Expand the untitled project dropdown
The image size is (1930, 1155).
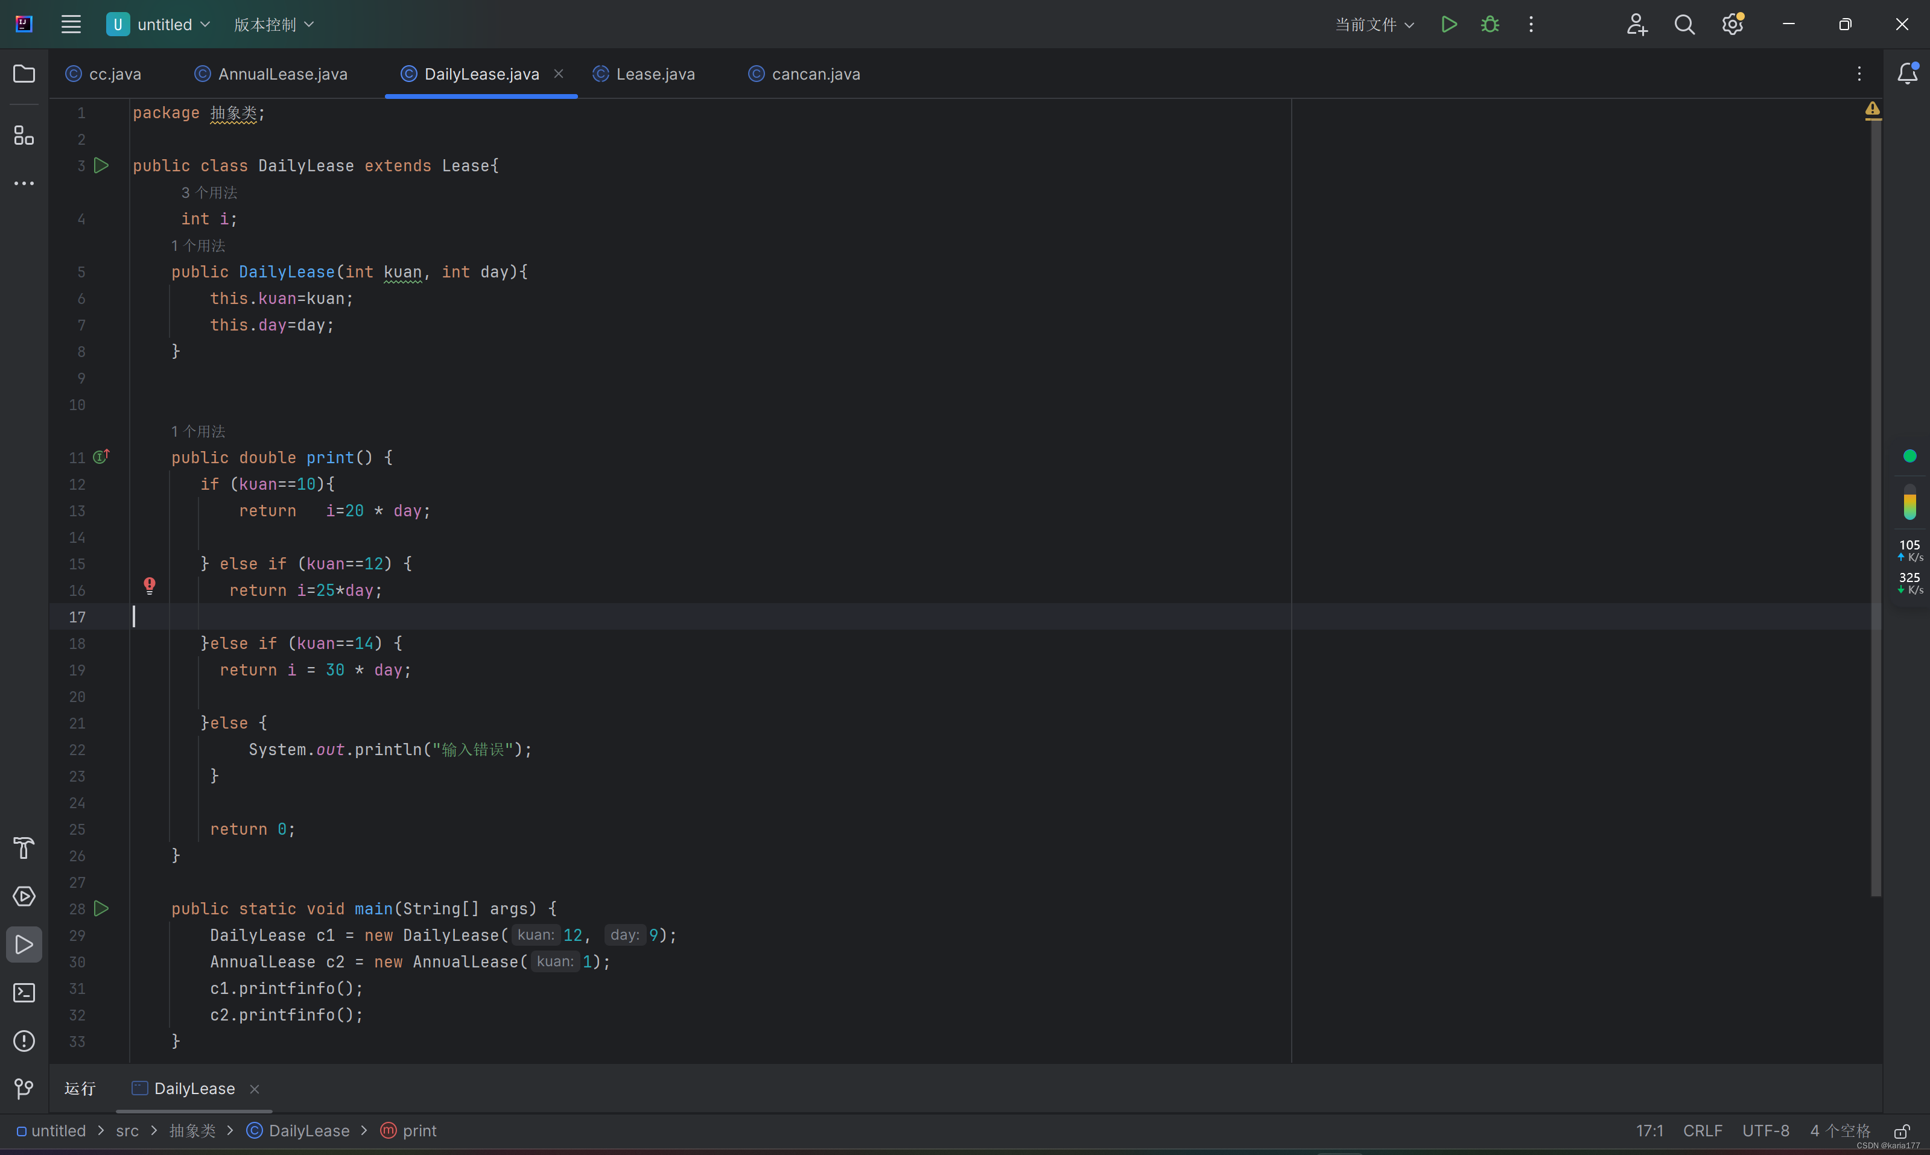pyautogui.click(x=159, y=24)
